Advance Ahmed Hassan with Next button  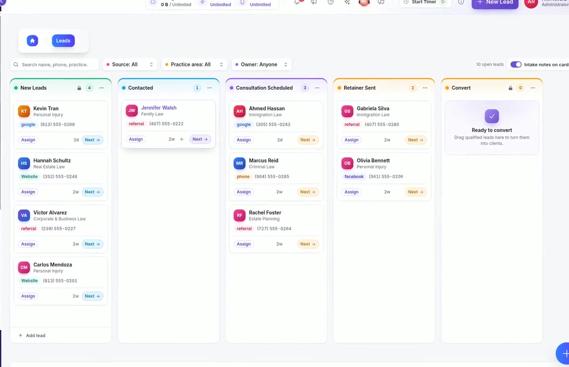point(308,140)
